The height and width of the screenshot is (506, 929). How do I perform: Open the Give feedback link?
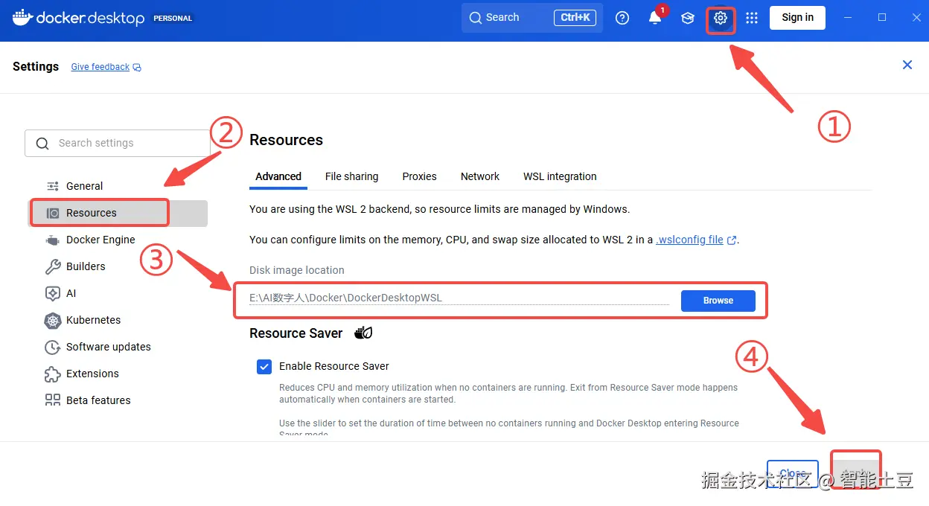[x=106, y=67]
